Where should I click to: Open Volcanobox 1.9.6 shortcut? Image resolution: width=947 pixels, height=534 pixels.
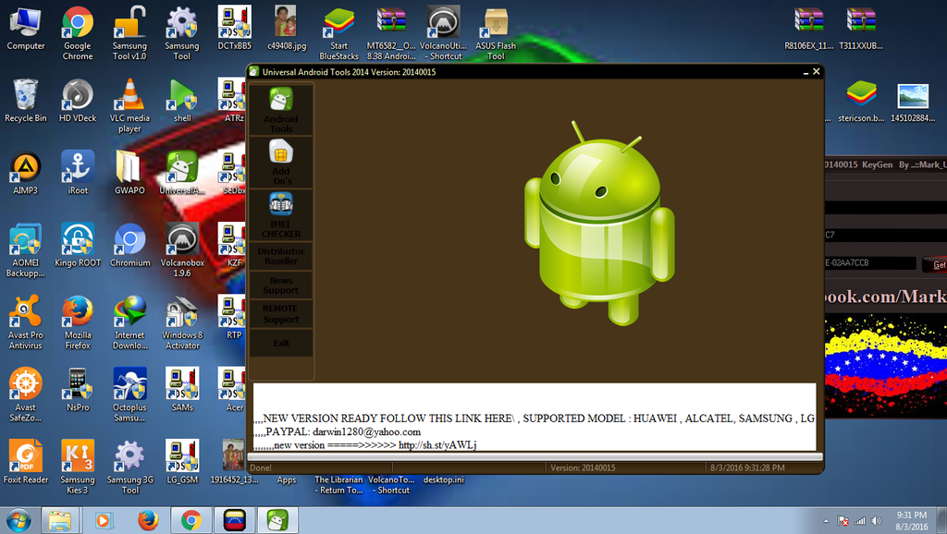pos(182,250)
